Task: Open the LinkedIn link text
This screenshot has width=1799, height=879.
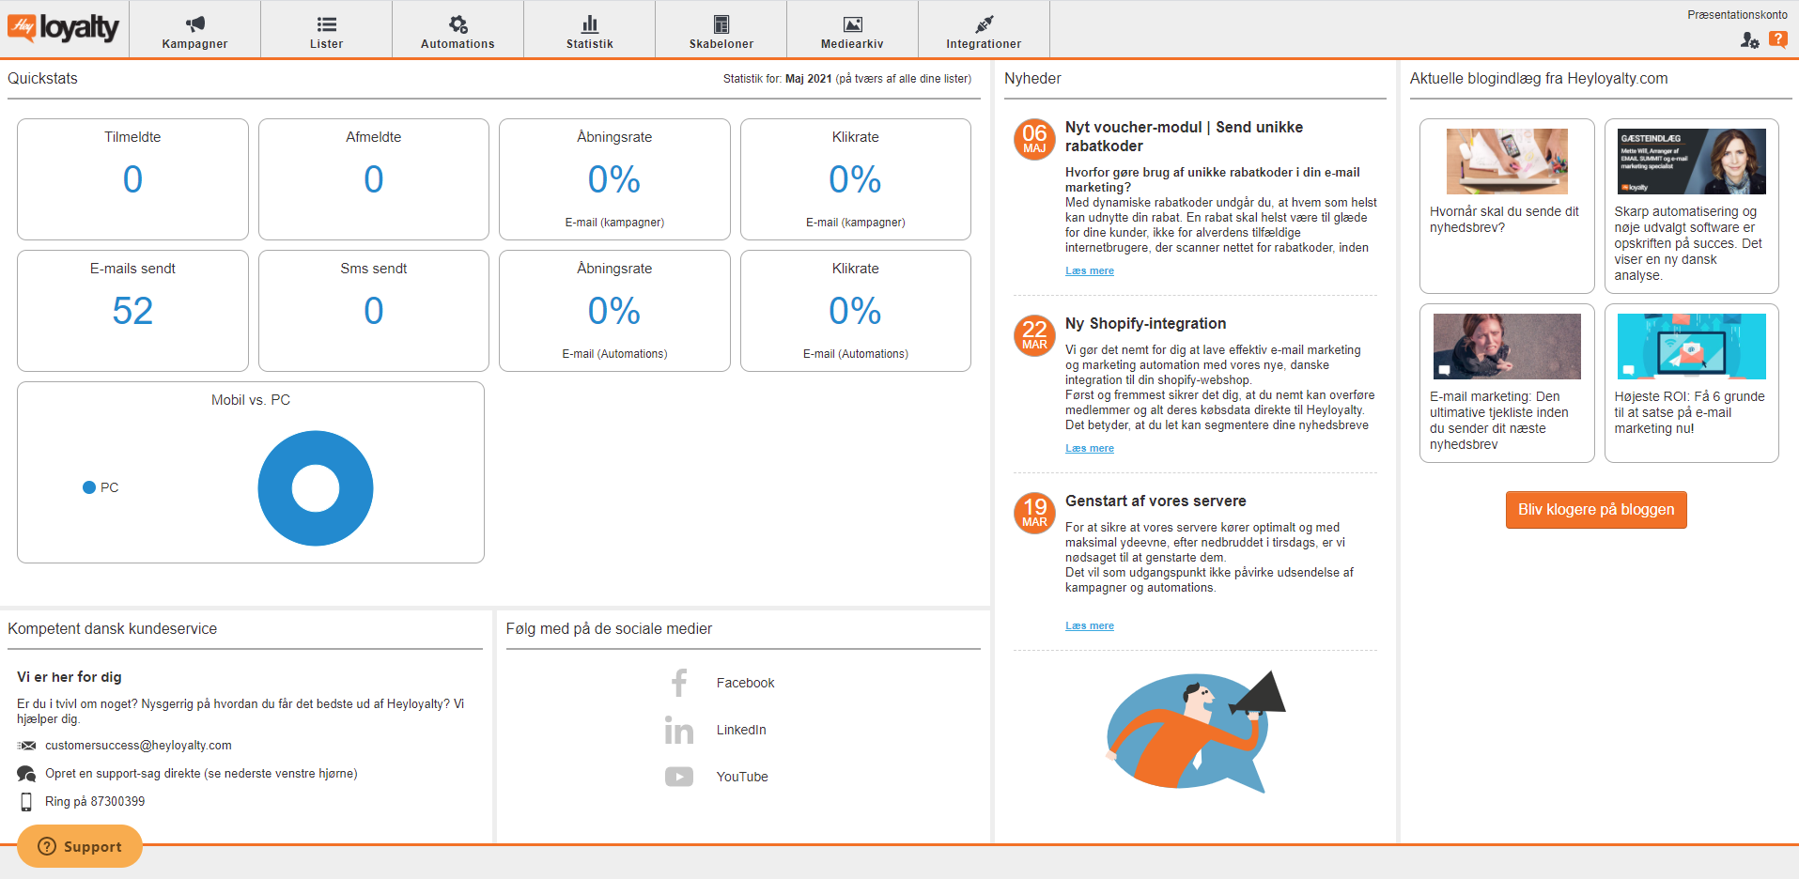Action: pos(741,730)
